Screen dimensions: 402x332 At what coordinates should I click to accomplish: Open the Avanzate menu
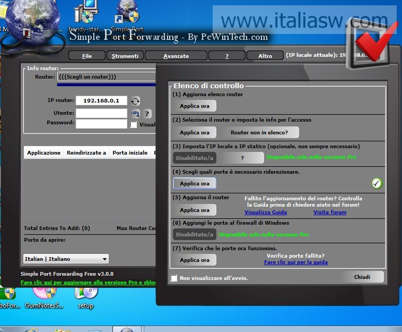[176, 56]
